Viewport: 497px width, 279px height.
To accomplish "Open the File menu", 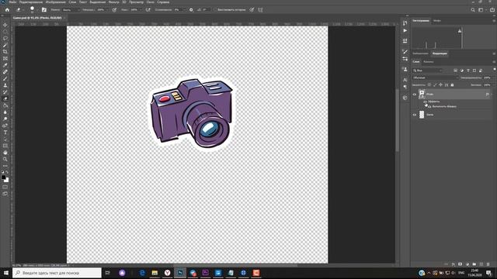I will (x=12, y=2).
